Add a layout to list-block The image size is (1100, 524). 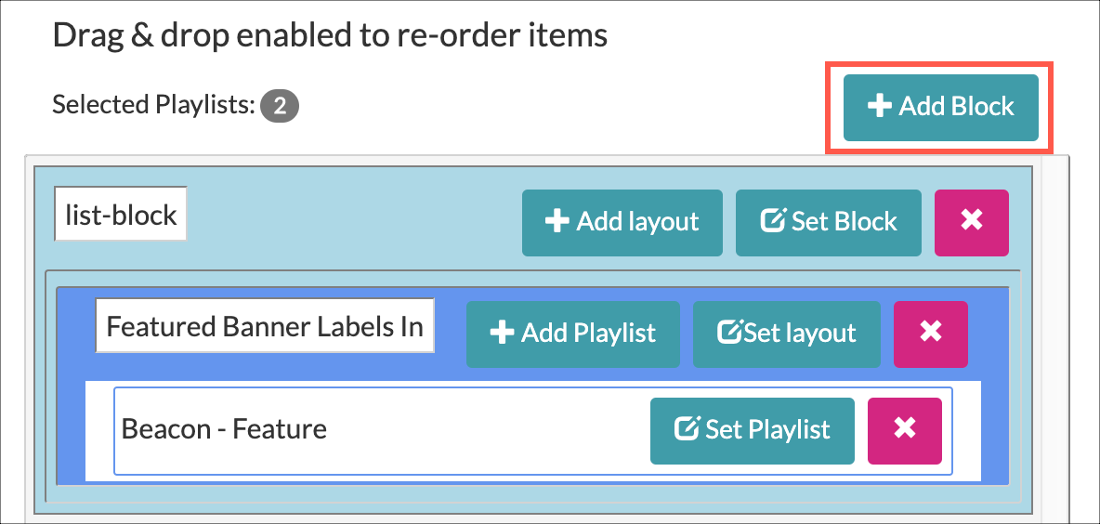[622, 222]
